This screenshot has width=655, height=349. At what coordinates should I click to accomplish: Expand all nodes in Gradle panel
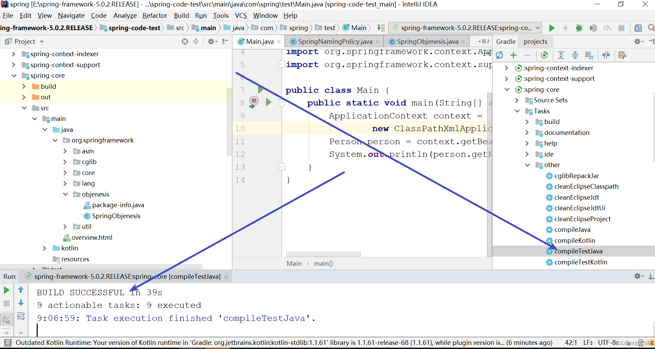pos(561,55)
